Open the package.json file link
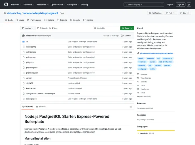The image size is (195, 145). click(31, 99)
